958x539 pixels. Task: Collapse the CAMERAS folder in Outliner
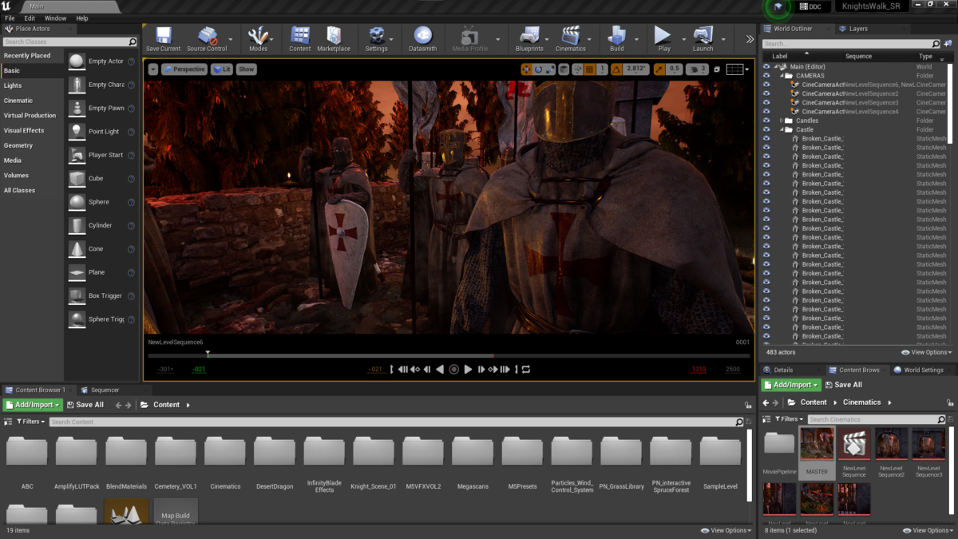click(x=781, y=76)
